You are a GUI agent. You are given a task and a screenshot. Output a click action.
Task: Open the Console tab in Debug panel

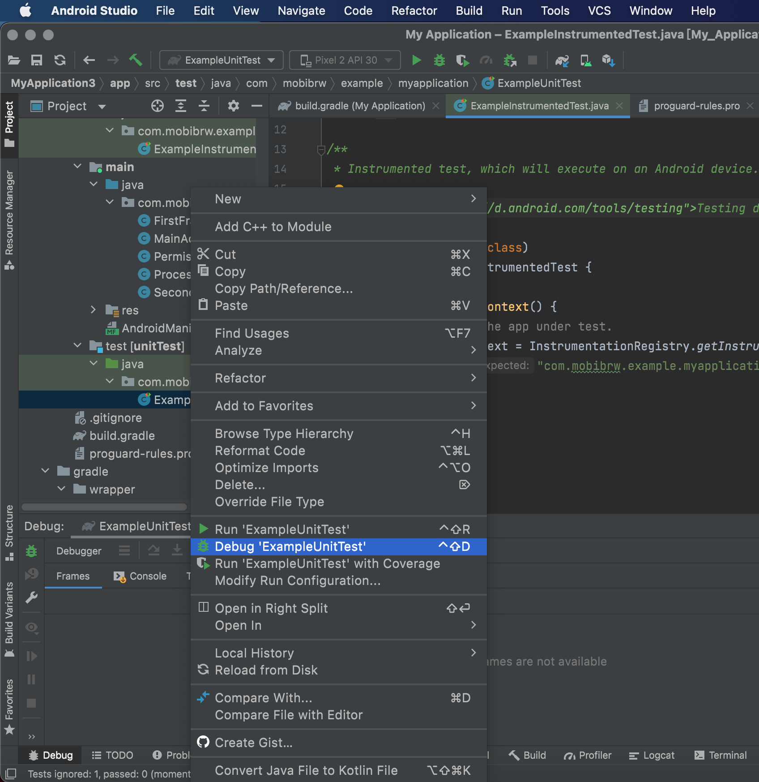pos(140,576)
